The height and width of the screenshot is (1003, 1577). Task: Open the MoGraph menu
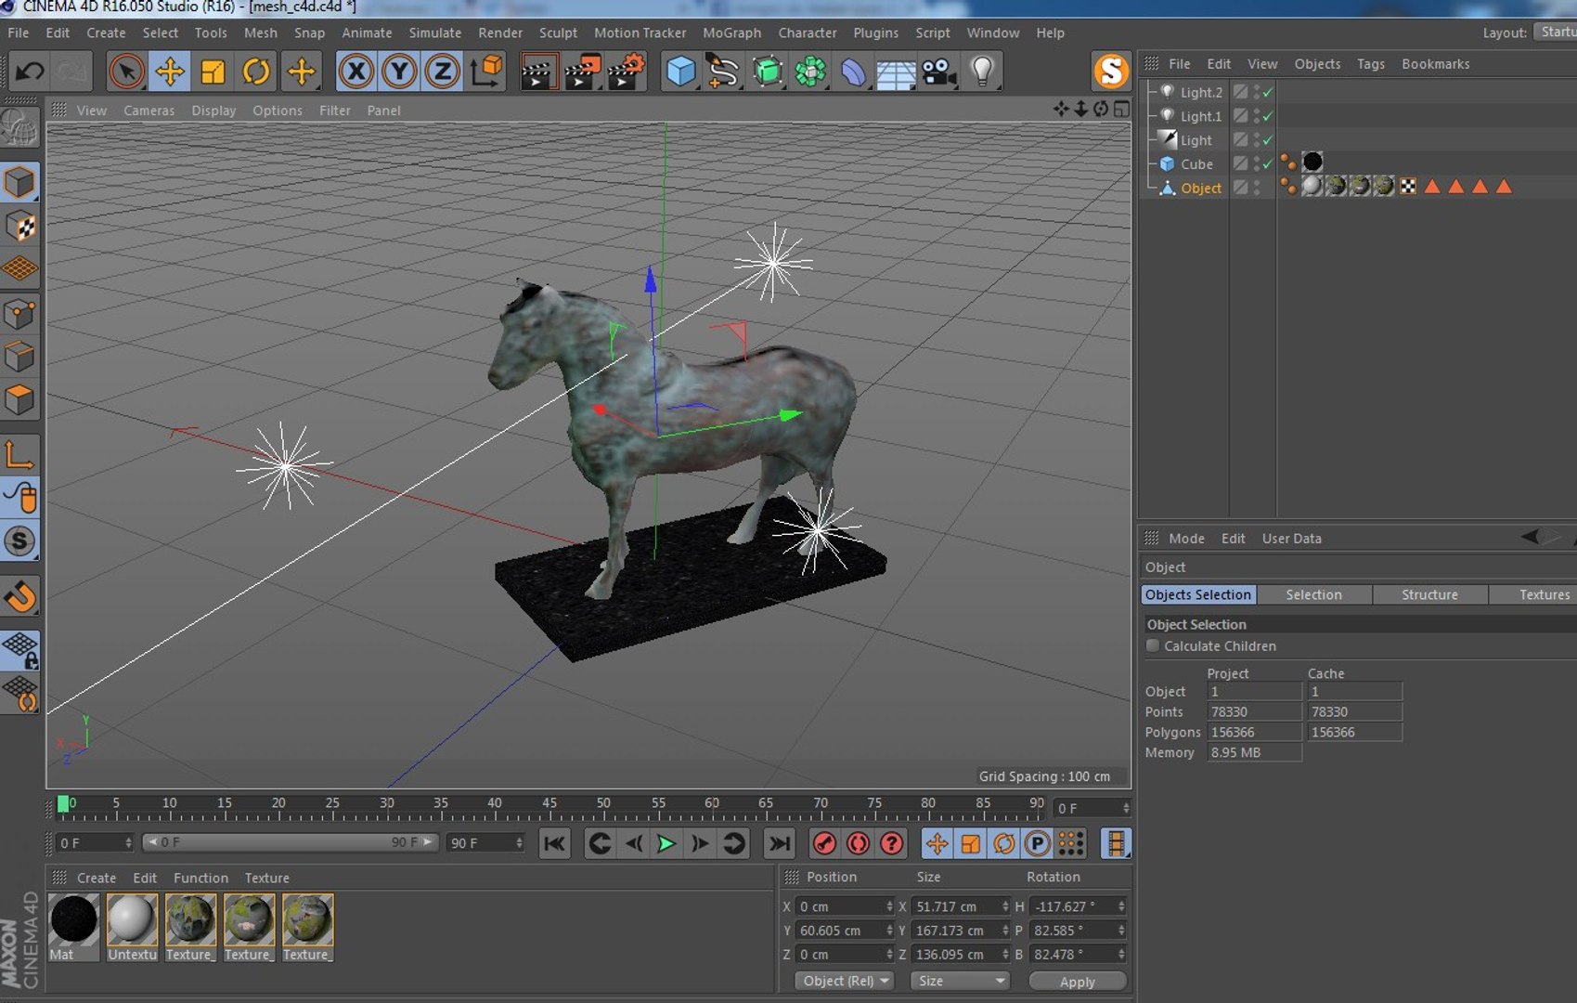(731, 33)
